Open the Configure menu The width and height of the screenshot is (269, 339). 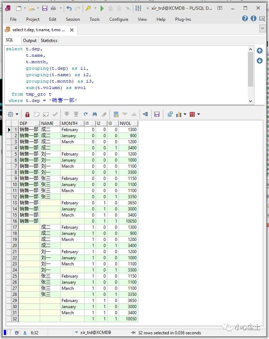[119, 19]
